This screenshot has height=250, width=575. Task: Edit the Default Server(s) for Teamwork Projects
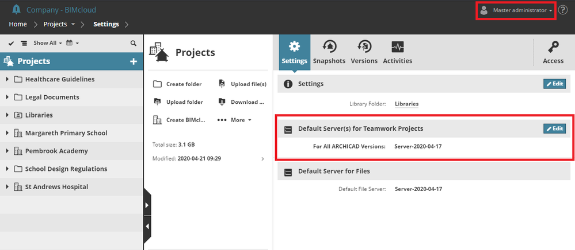coord(554,128)
